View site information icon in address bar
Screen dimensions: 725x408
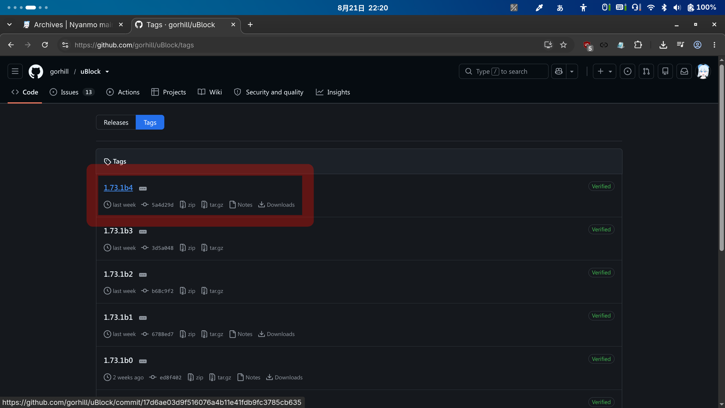point(65,45)
